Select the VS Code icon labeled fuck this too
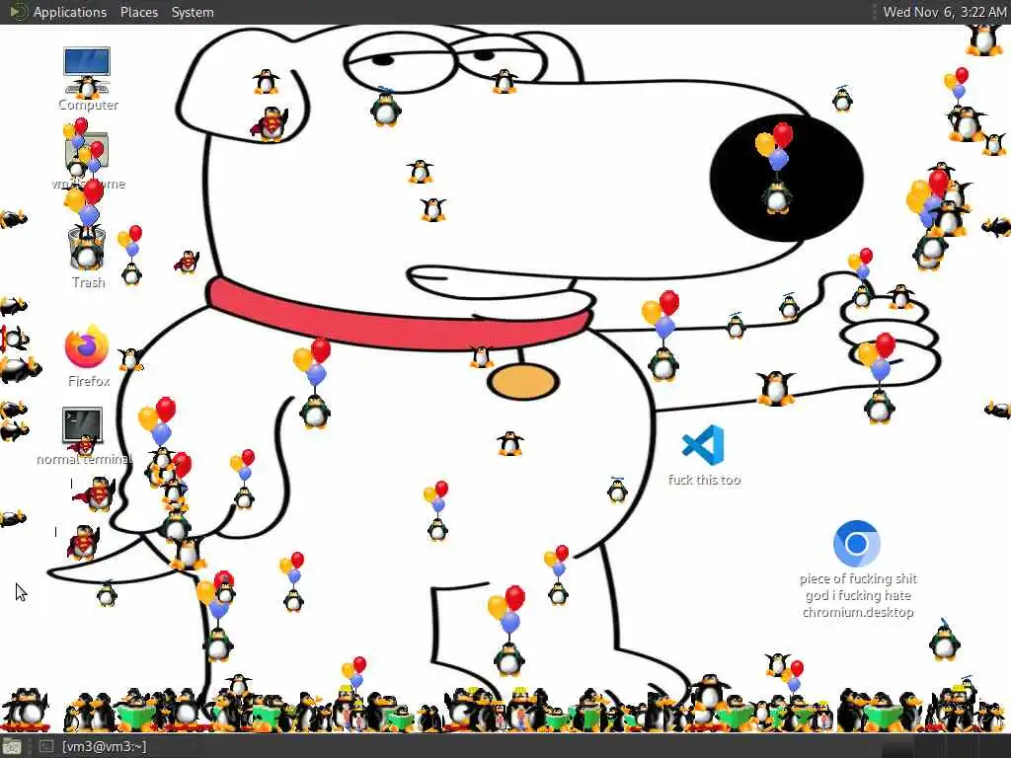This screenshot has width=1011, height=758. coord(703,445)
